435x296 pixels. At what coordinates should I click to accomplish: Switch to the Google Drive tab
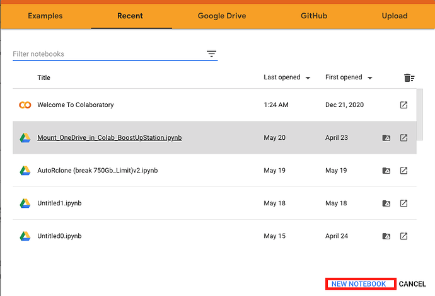(x=222, y=16)
